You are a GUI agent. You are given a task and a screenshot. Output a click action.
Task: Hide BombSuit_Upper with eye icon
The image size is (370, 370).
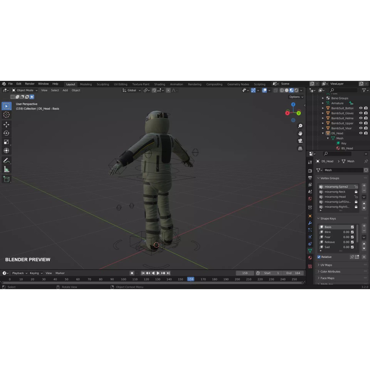361,123
